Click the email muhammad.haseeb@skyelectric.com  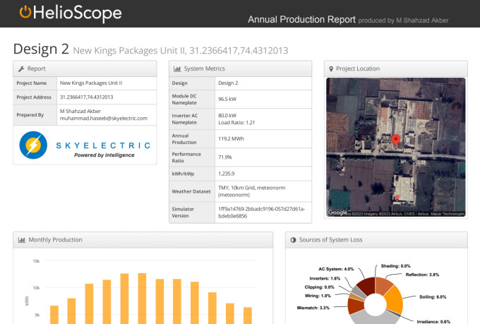coord(104,118)
